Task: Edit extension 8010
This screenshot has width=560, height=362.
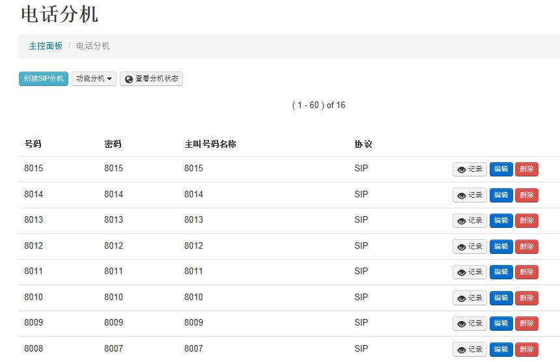Action: click(501, 298)
